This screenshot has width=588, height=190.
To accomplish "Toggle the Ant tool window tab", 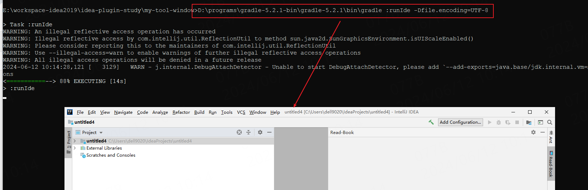I will [x=551, y=137].
